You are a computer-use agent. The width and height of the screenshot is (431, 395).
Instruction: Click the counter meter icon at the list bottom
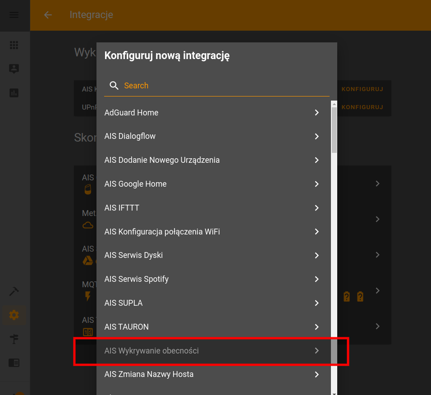[88, 332]
